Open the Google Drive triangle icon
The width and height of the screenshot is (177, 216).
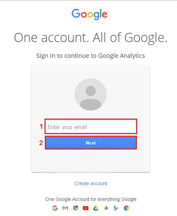(96, 208)
